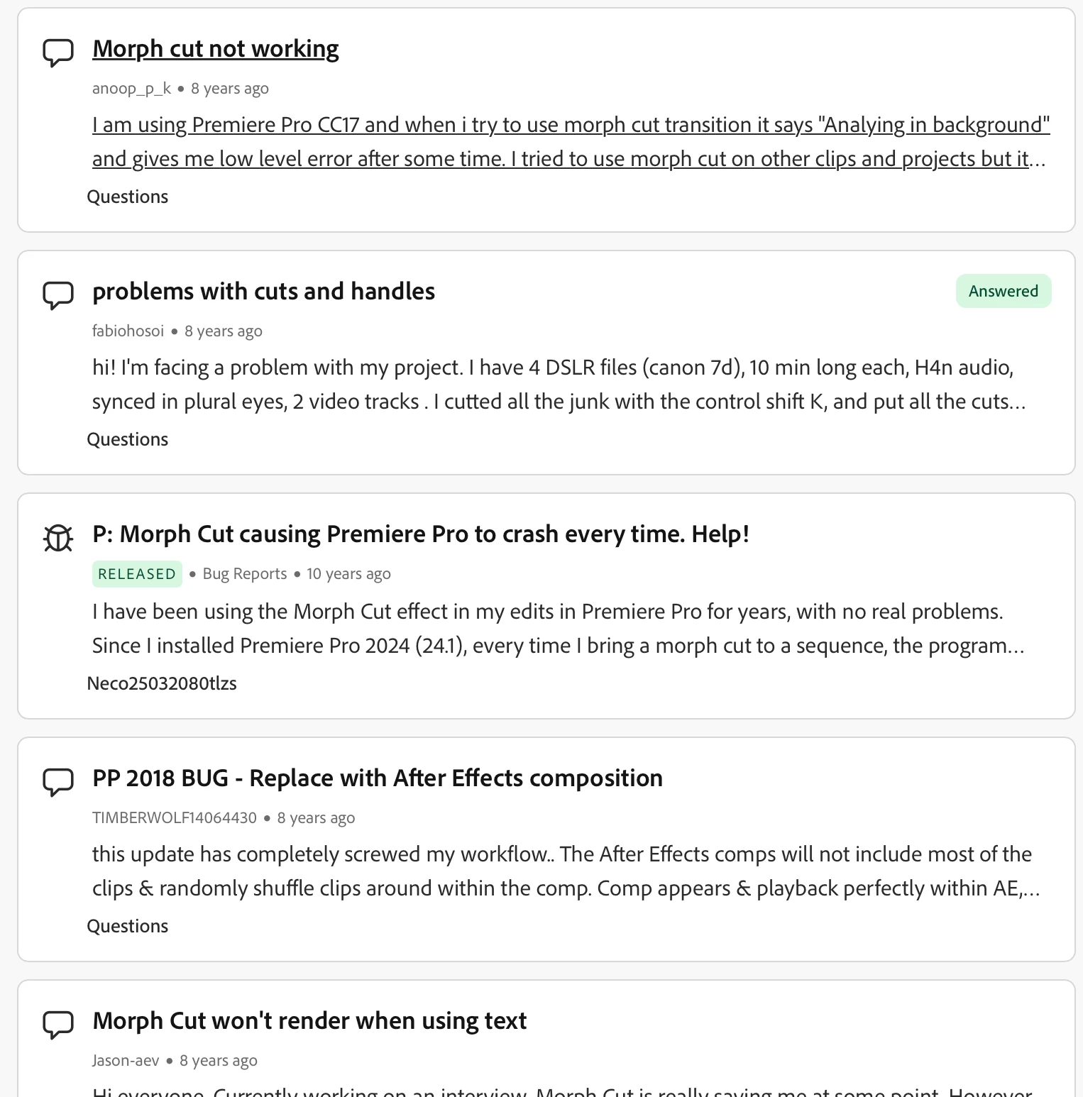Visit anoop_p_k author profile
This screenshot has height=1097, width=1083.
131,89
